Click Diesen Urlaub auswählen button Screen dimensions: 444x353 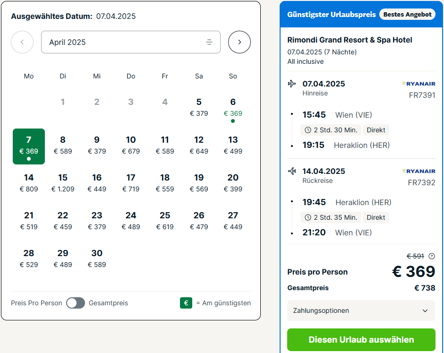(x=361, y=339)
